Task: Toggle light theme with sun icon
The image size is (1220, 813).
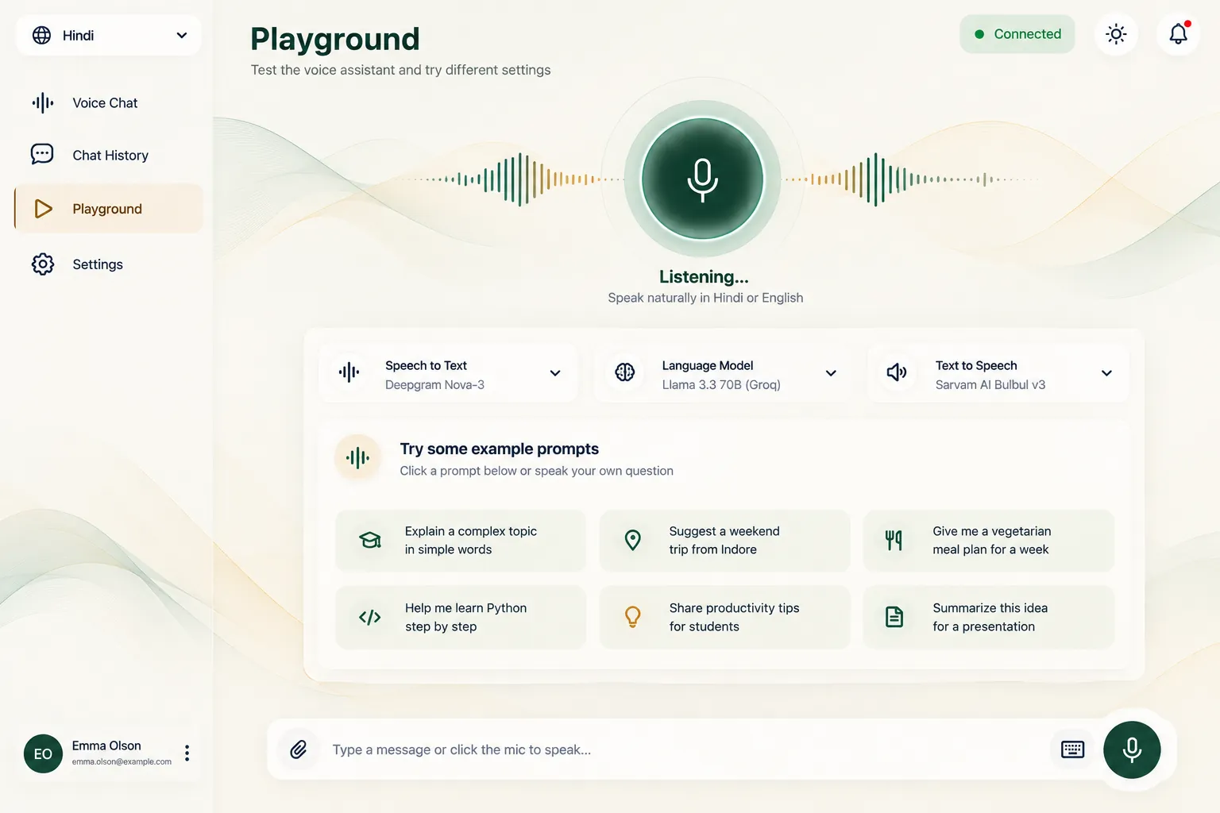Action: (x=1116, y=34)
